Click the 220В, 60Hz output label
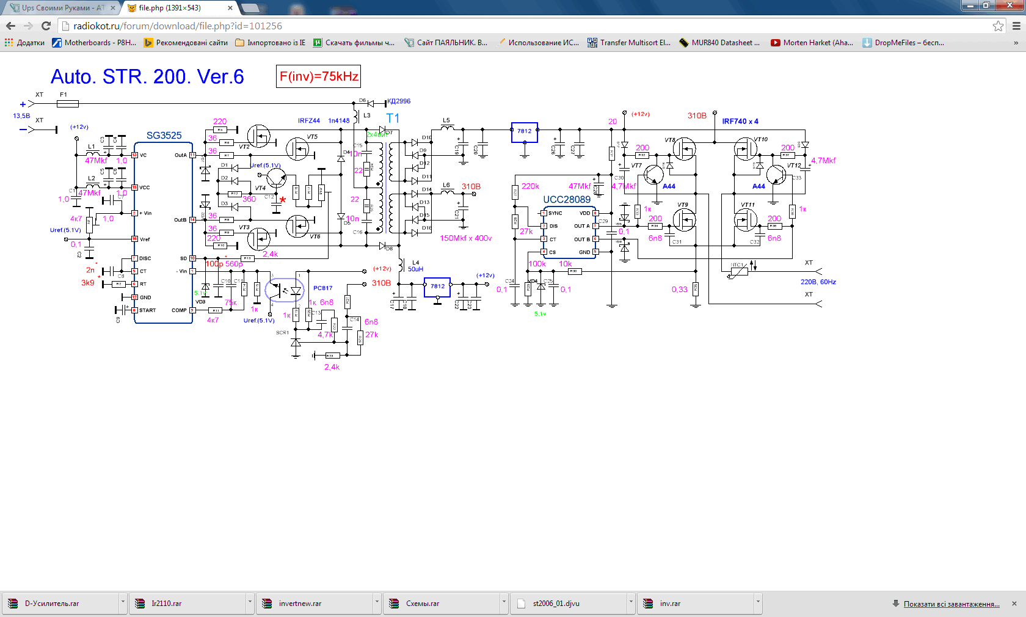The width and height of the screenshot is (1026, 617). coord(818,282)
